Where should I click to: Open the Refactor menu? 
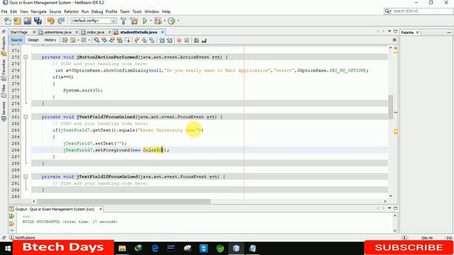(x=71, y=11)
